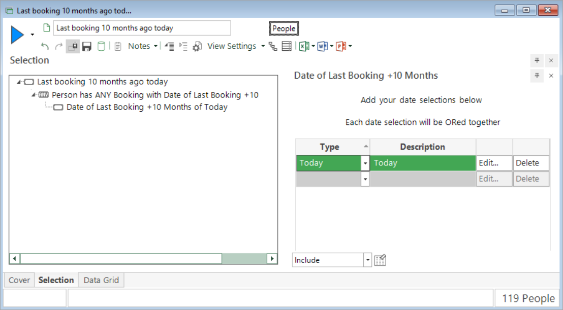Open the Include combo box
Viewport: 563px width, 310px height.
tap(332, 260)
